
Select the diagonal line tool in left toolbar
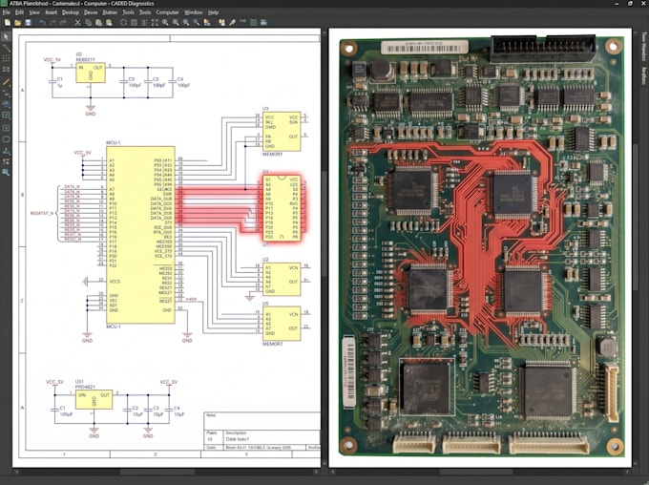6,82
